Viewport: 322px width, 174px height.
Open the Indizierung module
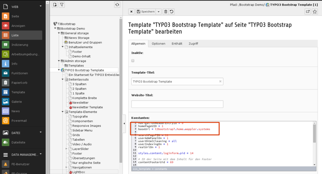click(20, 45)
